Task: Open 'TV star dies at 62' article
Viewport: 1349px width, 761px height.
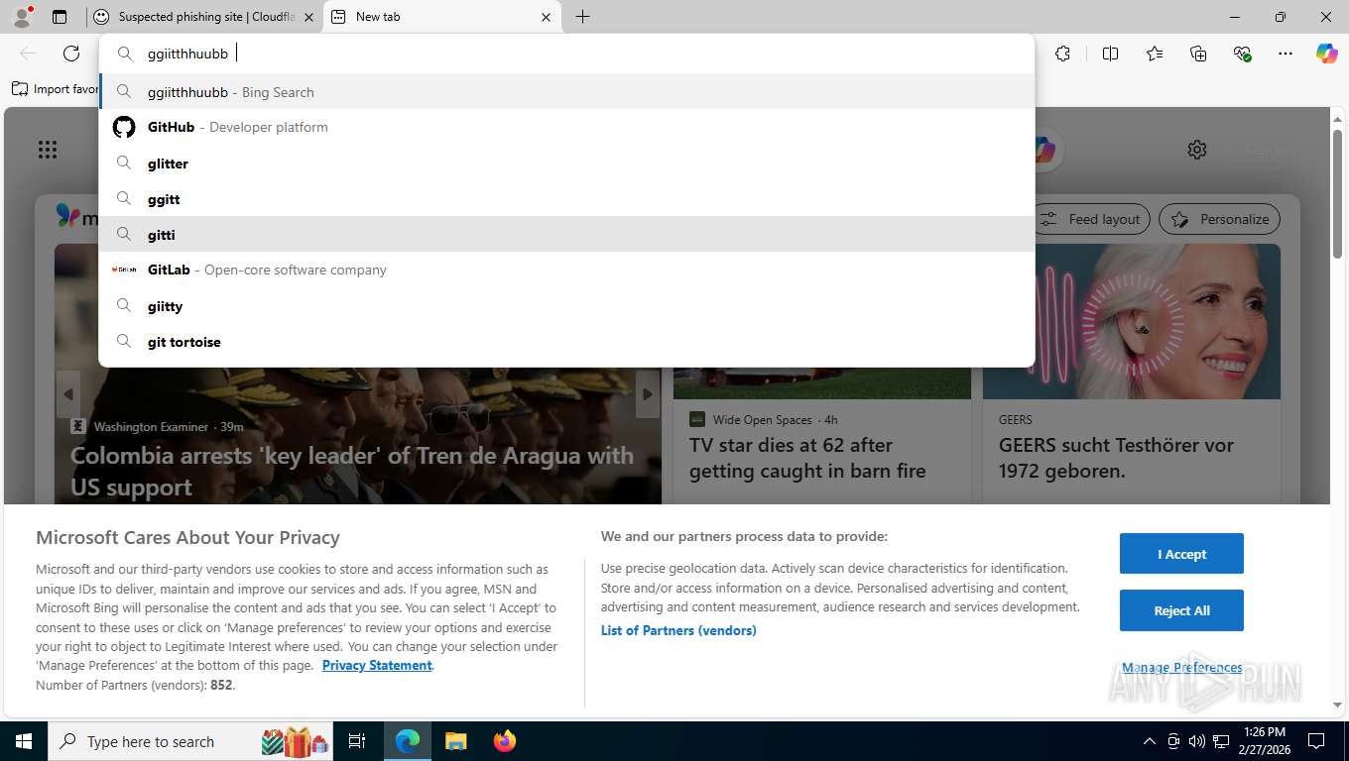Action: [807, 458]
